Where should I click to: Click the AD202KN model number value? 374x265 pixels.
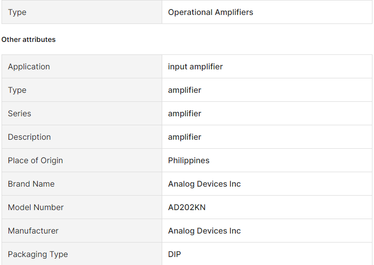[187, 207]
